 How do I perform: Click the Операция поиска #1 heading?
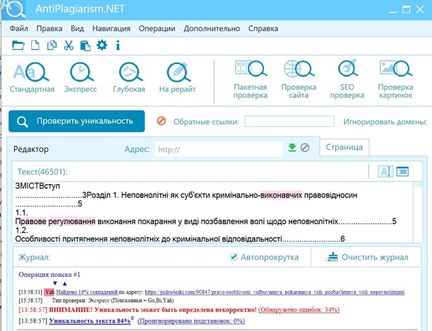pyautogui.click(x=50, y=275)
